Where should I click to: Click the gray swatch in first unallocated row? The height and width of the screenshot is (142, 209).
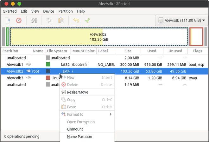point(48,58)
